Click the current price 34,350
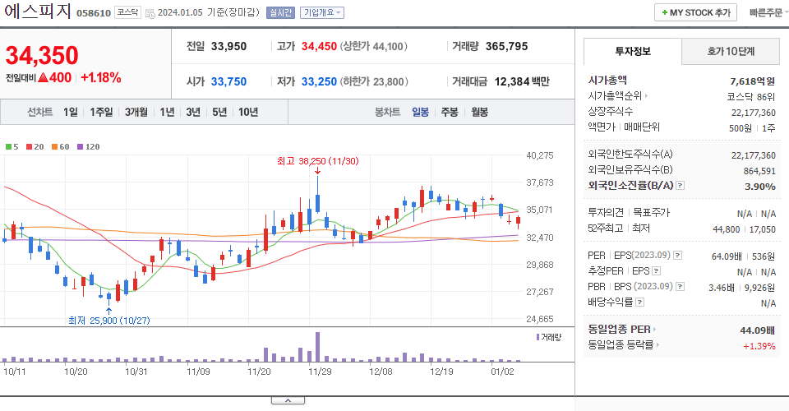The width and height of the screenshot is (789, 411). coord(42,55)
